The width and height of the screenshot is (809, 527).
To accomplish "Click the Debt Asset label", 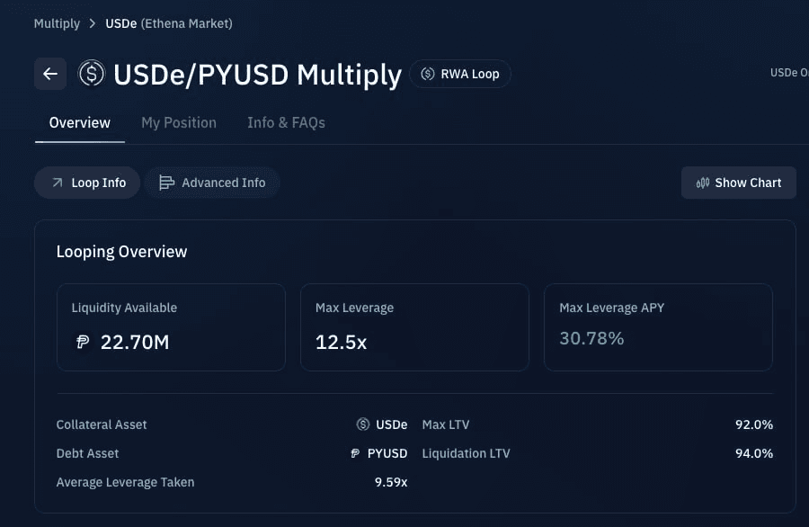I will 88,453.
